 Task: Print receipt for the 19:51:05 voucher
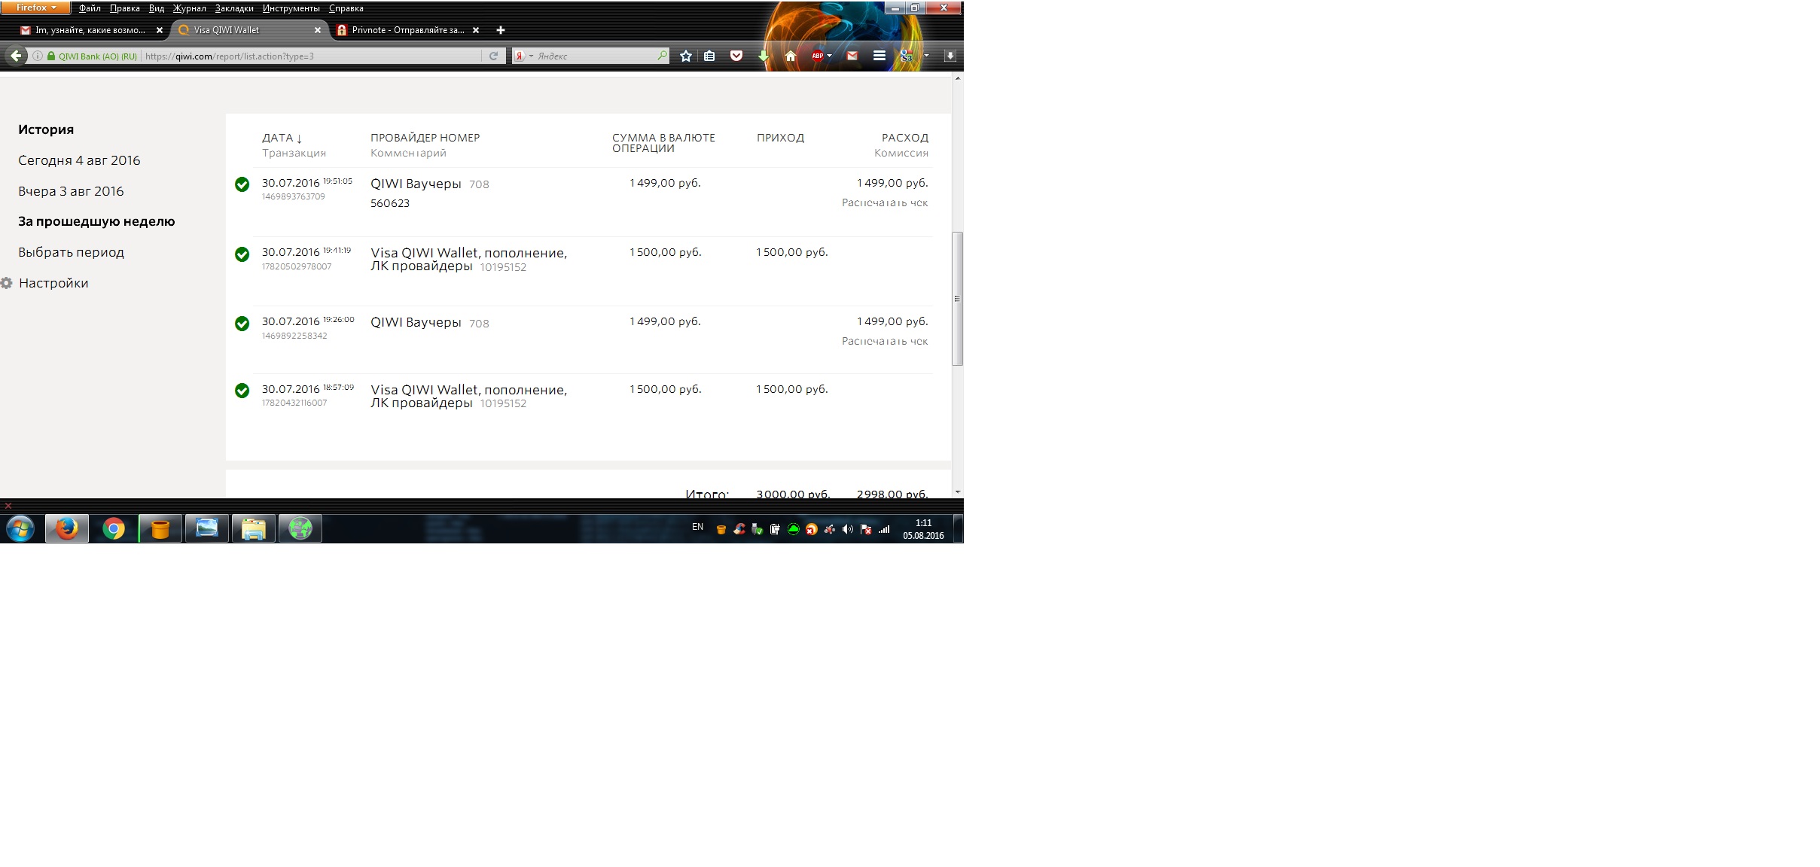(885, 202)
